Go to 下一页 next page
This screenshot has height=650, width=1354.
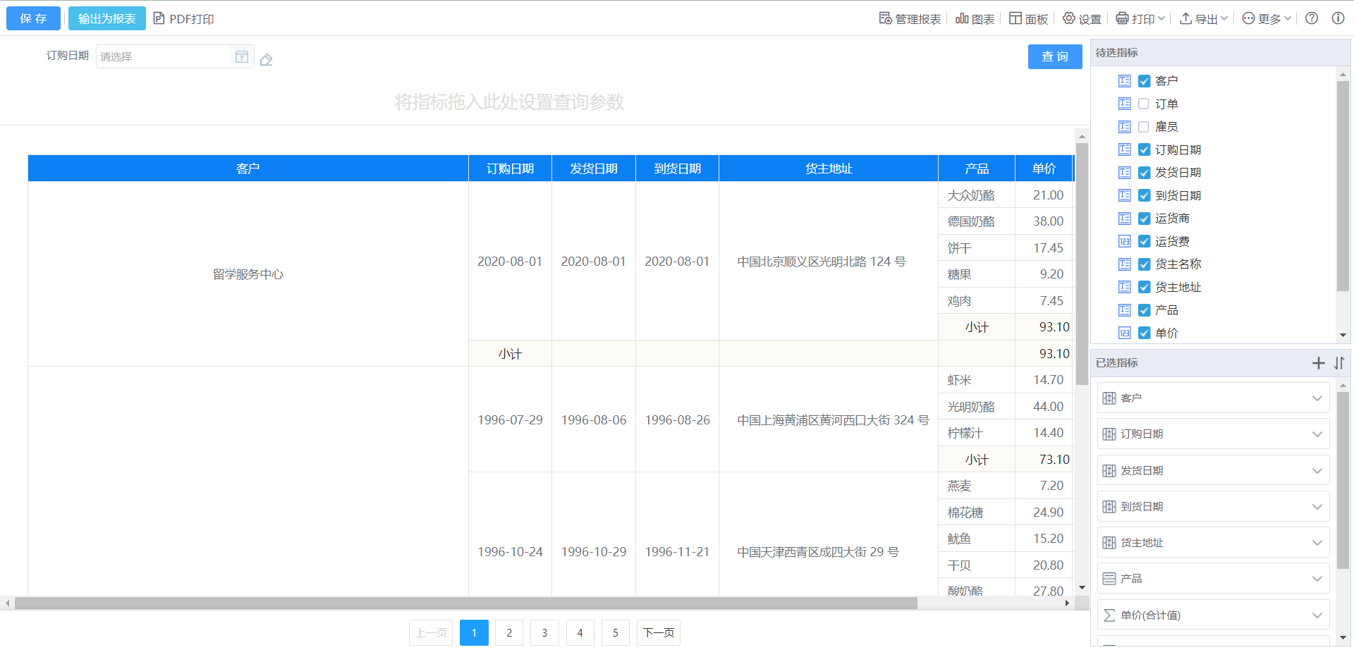[x=658, y=633]
